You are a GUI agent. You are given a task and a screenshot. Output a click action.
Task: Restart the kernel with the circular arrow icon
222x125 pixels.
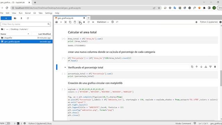click(88, 22)
